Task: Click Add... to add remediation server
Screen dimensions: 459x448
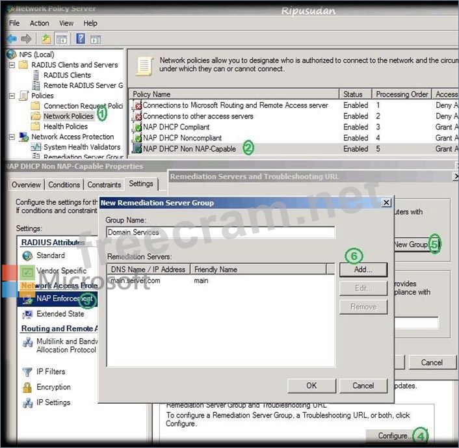Action: pyautogui.click(x=363, y=269)
